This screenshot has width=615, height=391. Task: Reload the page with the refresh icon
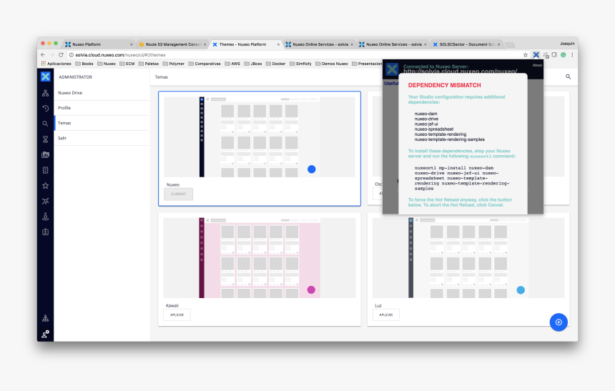pyautogui.click(x=61, y=55)
